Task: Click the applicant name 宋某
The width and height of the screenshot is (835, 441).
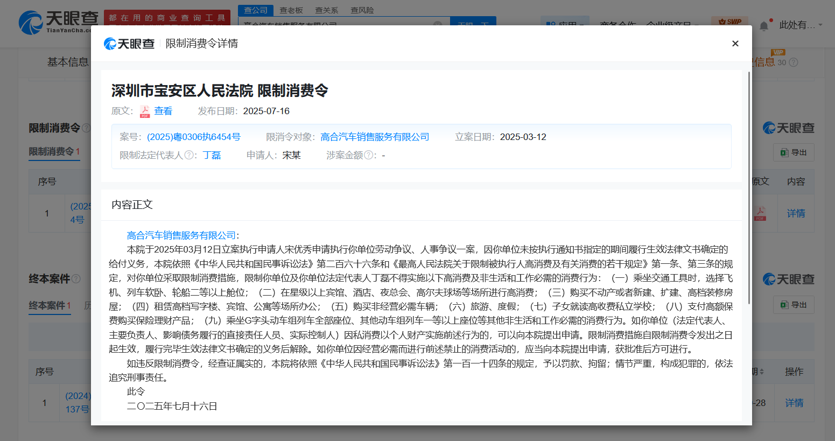Action: coord(292,156)
